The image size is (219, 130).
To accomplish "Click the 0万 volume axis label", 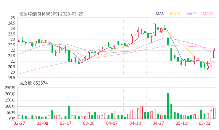I will 12,119.
